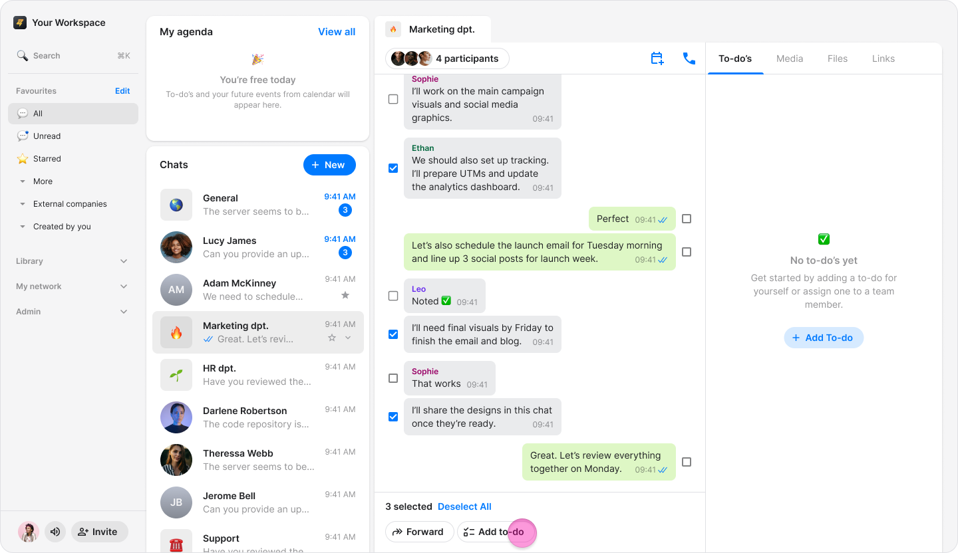Select Sophie's campaign visuals message checkbox
958x553 pixels.
(393, 99)
